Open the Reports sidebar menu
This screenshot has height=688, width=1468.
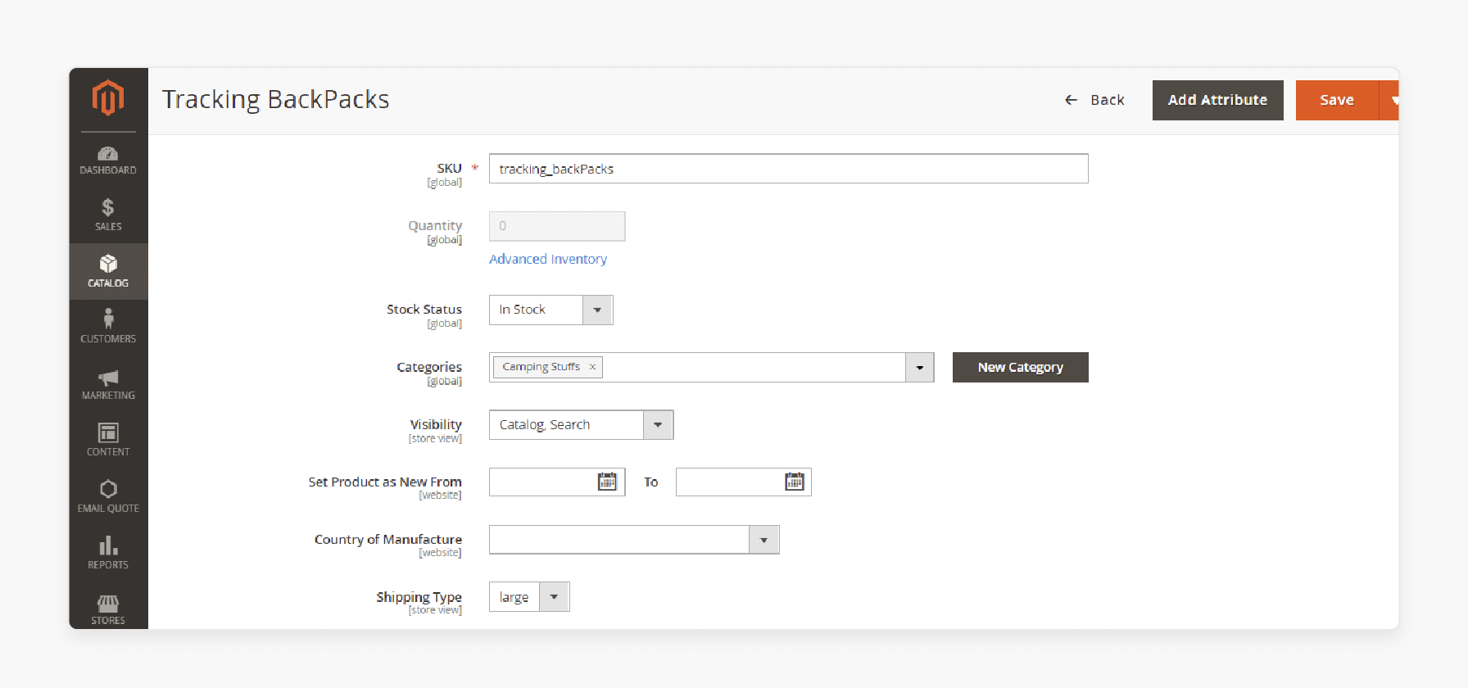coord(108,553)
